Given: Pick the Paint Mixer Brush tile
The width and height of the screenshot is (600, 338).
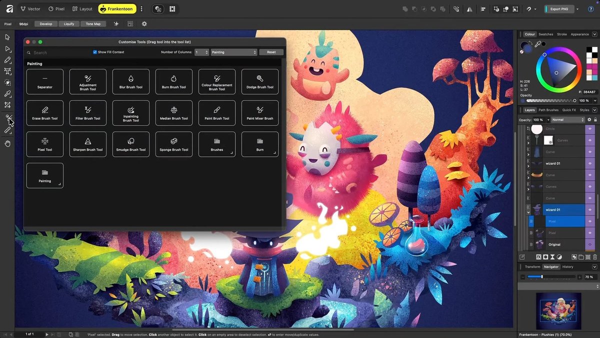Looking at the screenshot, I should click(260, 113).
